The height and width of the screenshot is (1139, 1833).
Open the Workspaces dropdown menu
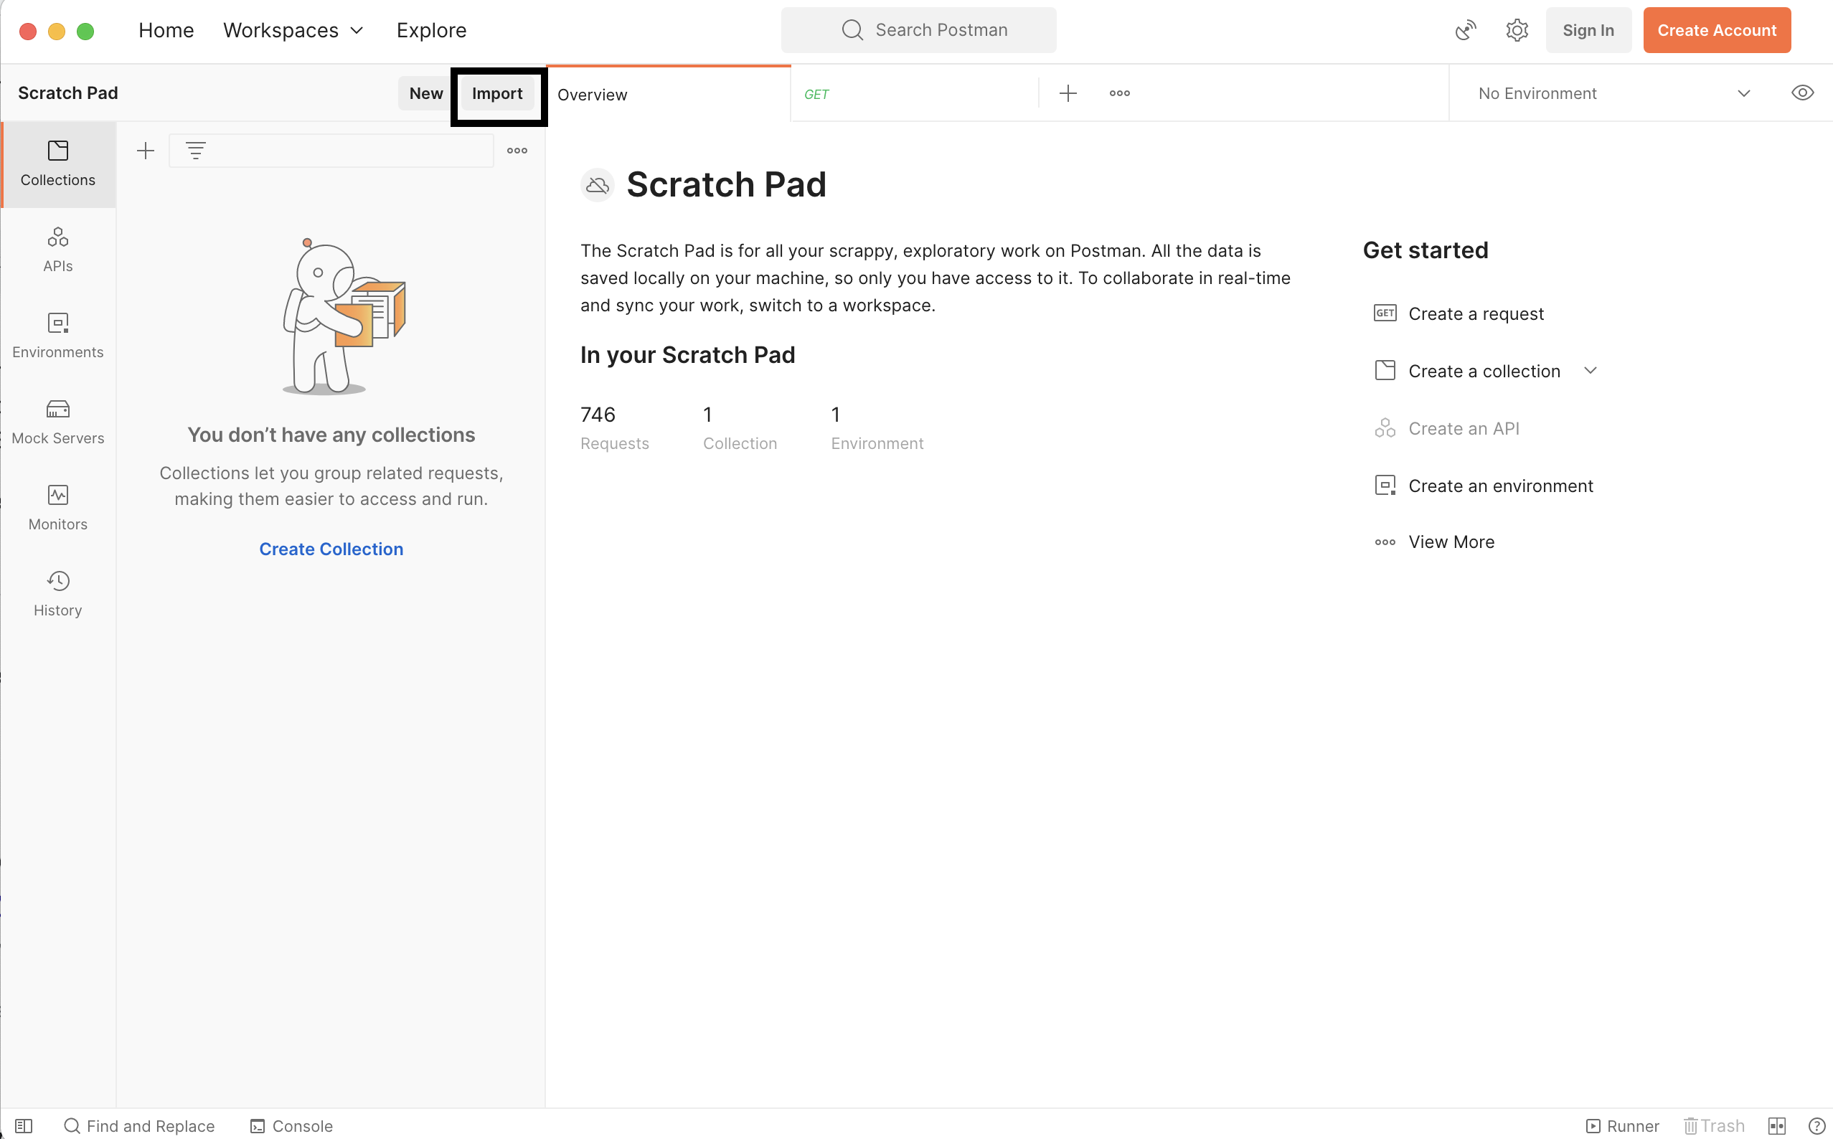click(x=293, y=30)
